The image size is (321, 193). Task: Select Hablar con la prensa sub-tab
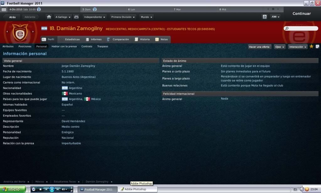(64, 46)
